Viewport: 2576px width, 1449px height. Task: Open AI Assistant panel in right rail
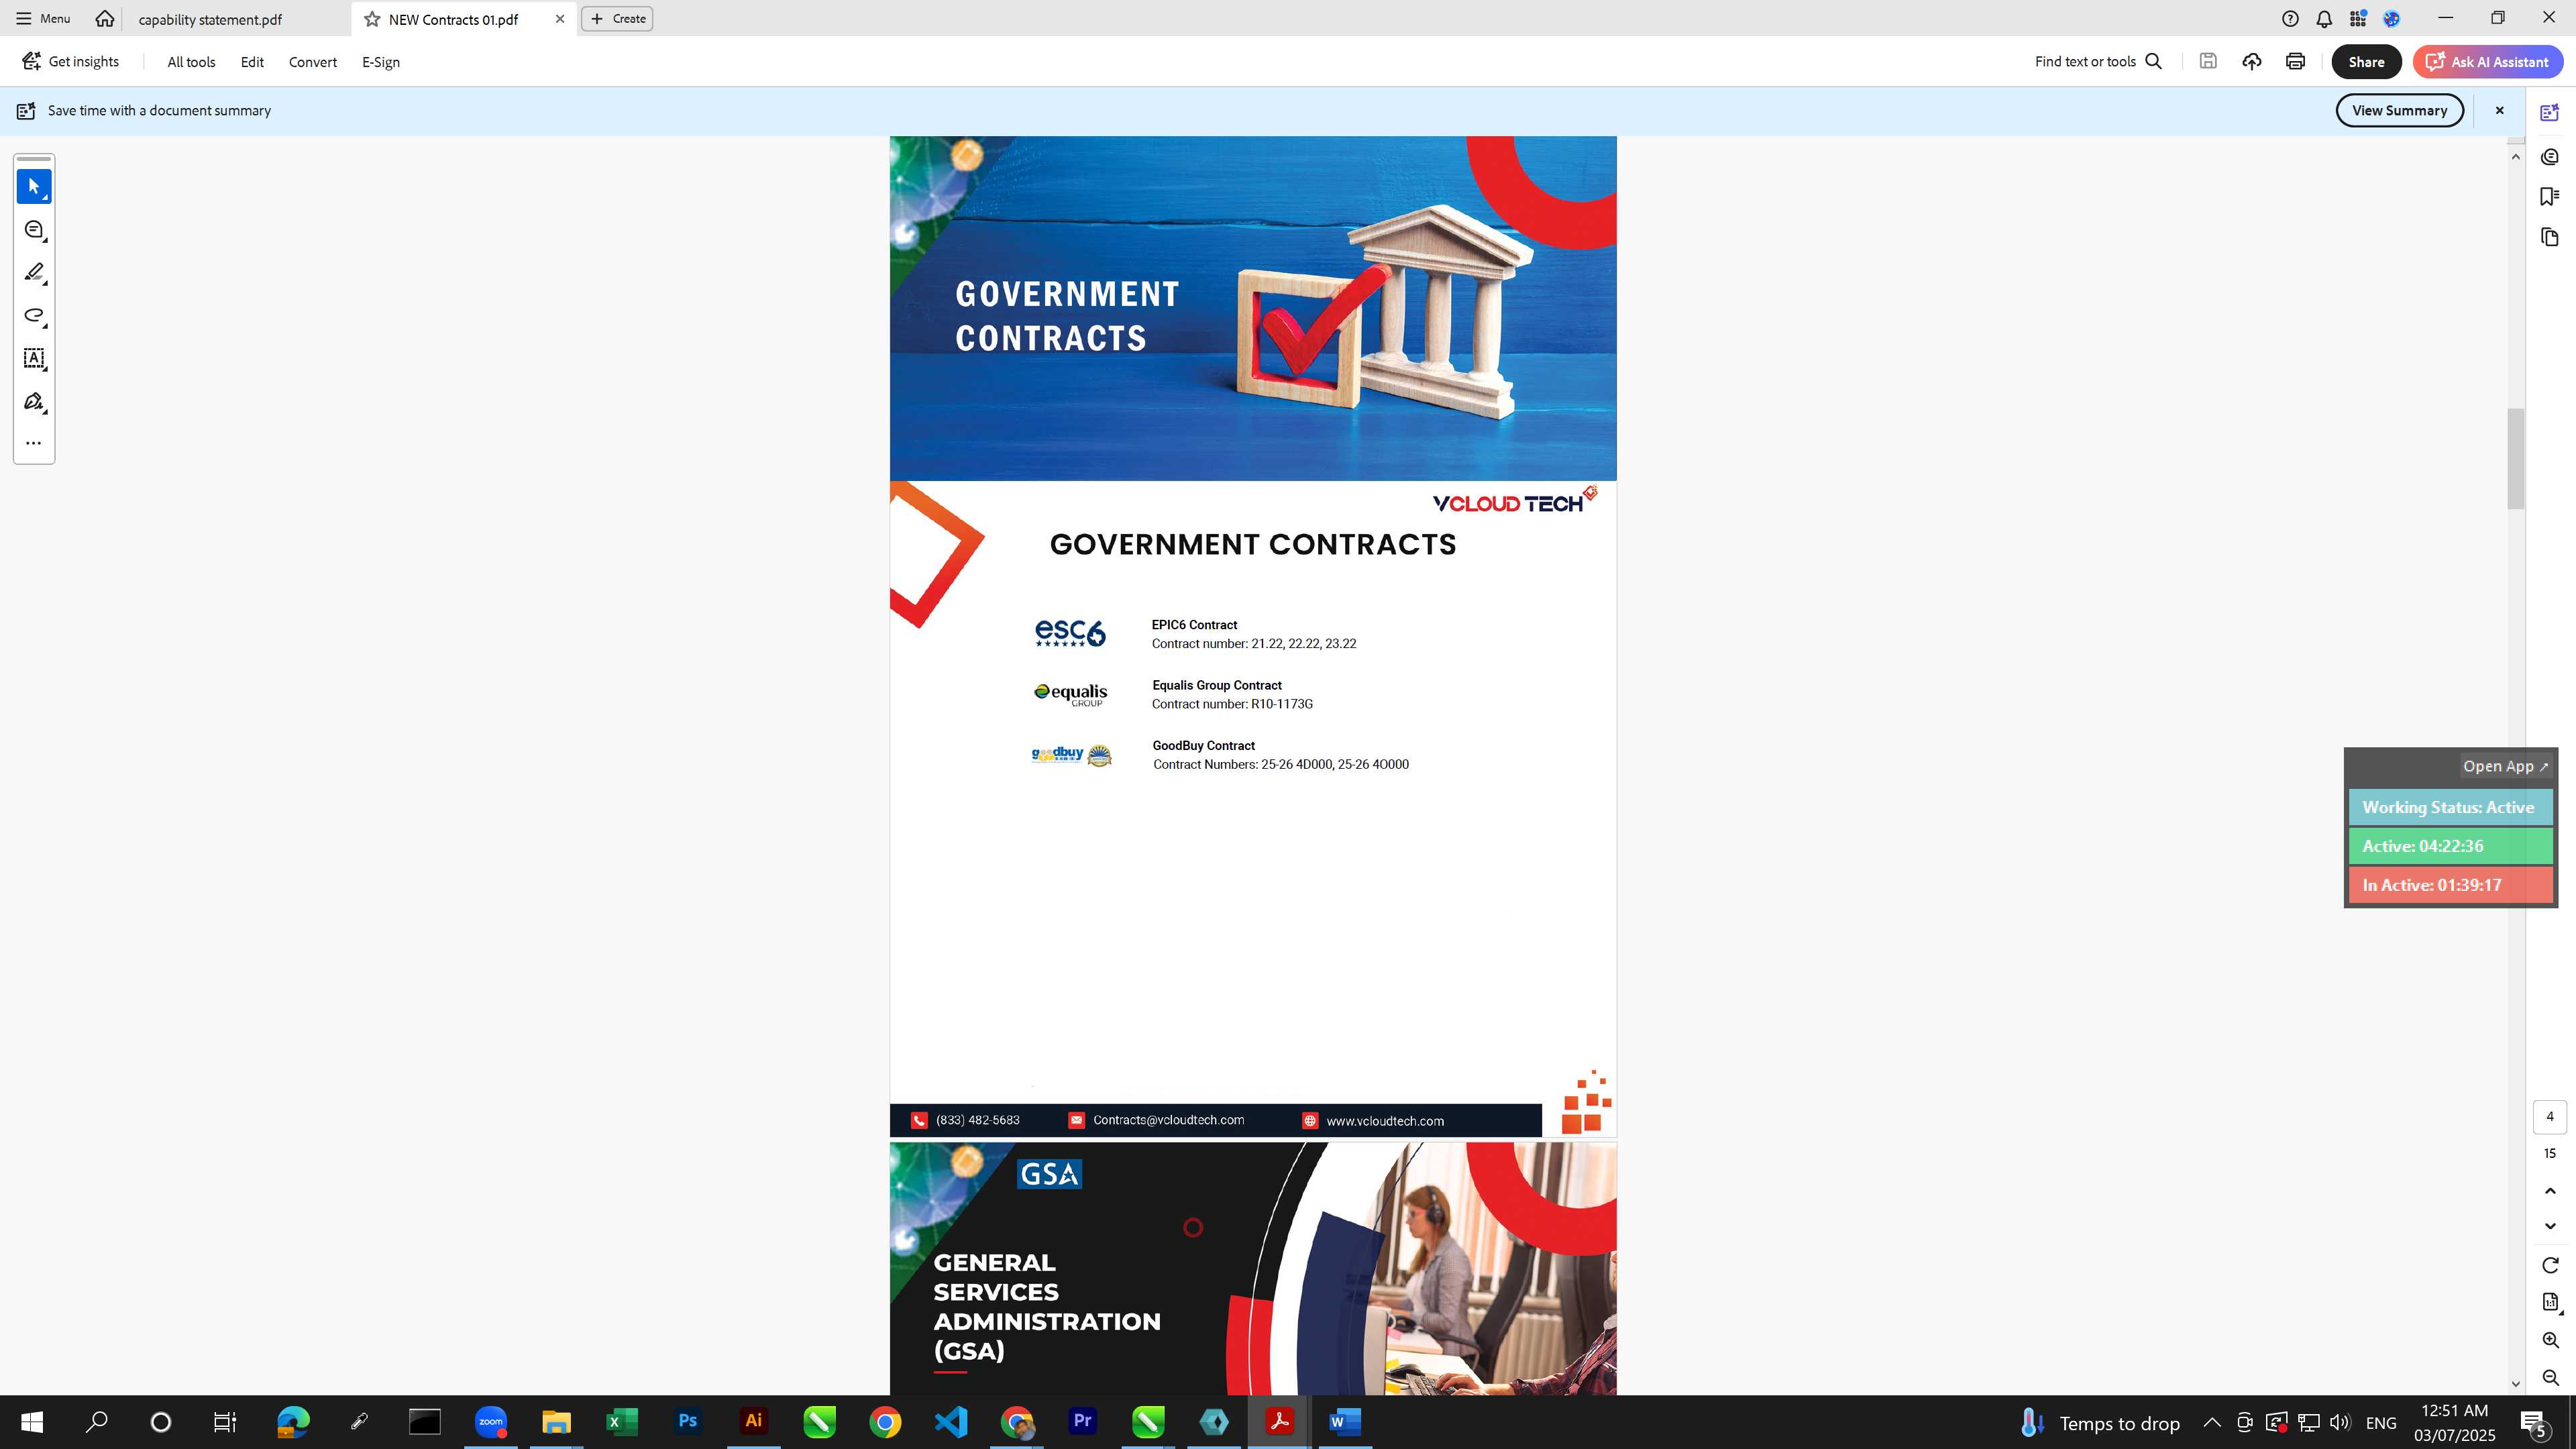pos(2550,113)
